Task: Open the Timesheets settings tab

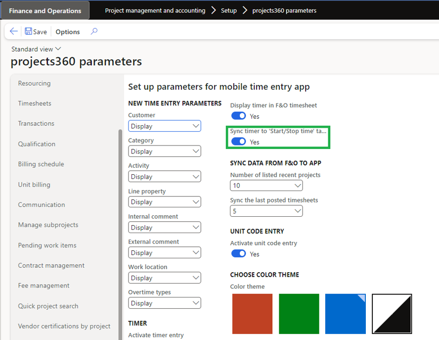Action: click(x=35, y=103)
